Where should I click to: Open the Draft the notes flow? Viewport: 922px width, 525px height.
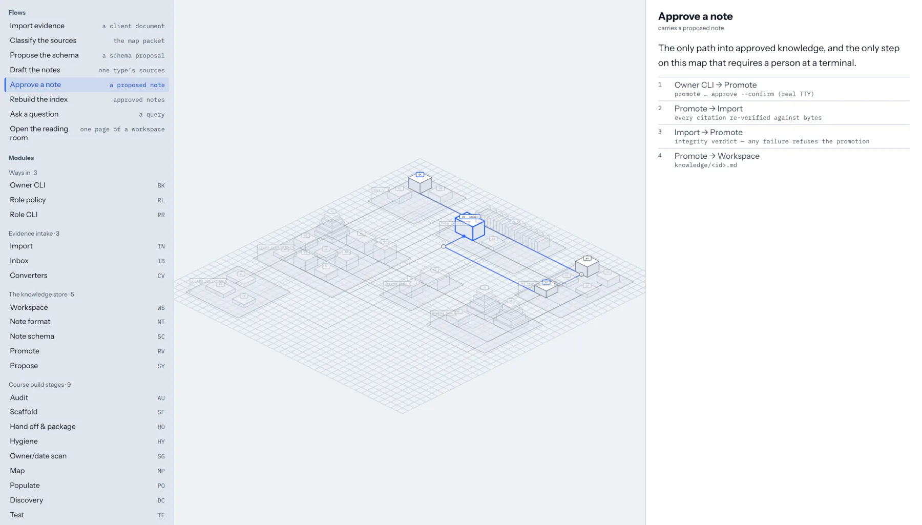click(87, 70)
